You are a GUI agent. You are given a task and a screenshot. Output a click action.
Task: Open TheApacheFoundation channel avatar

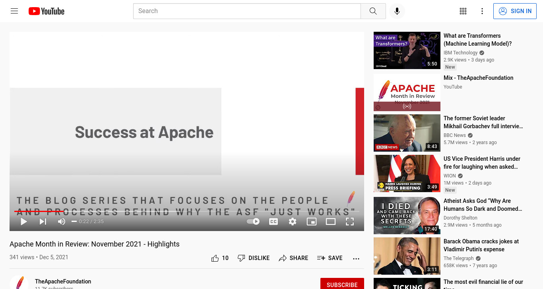click(19, 282)
